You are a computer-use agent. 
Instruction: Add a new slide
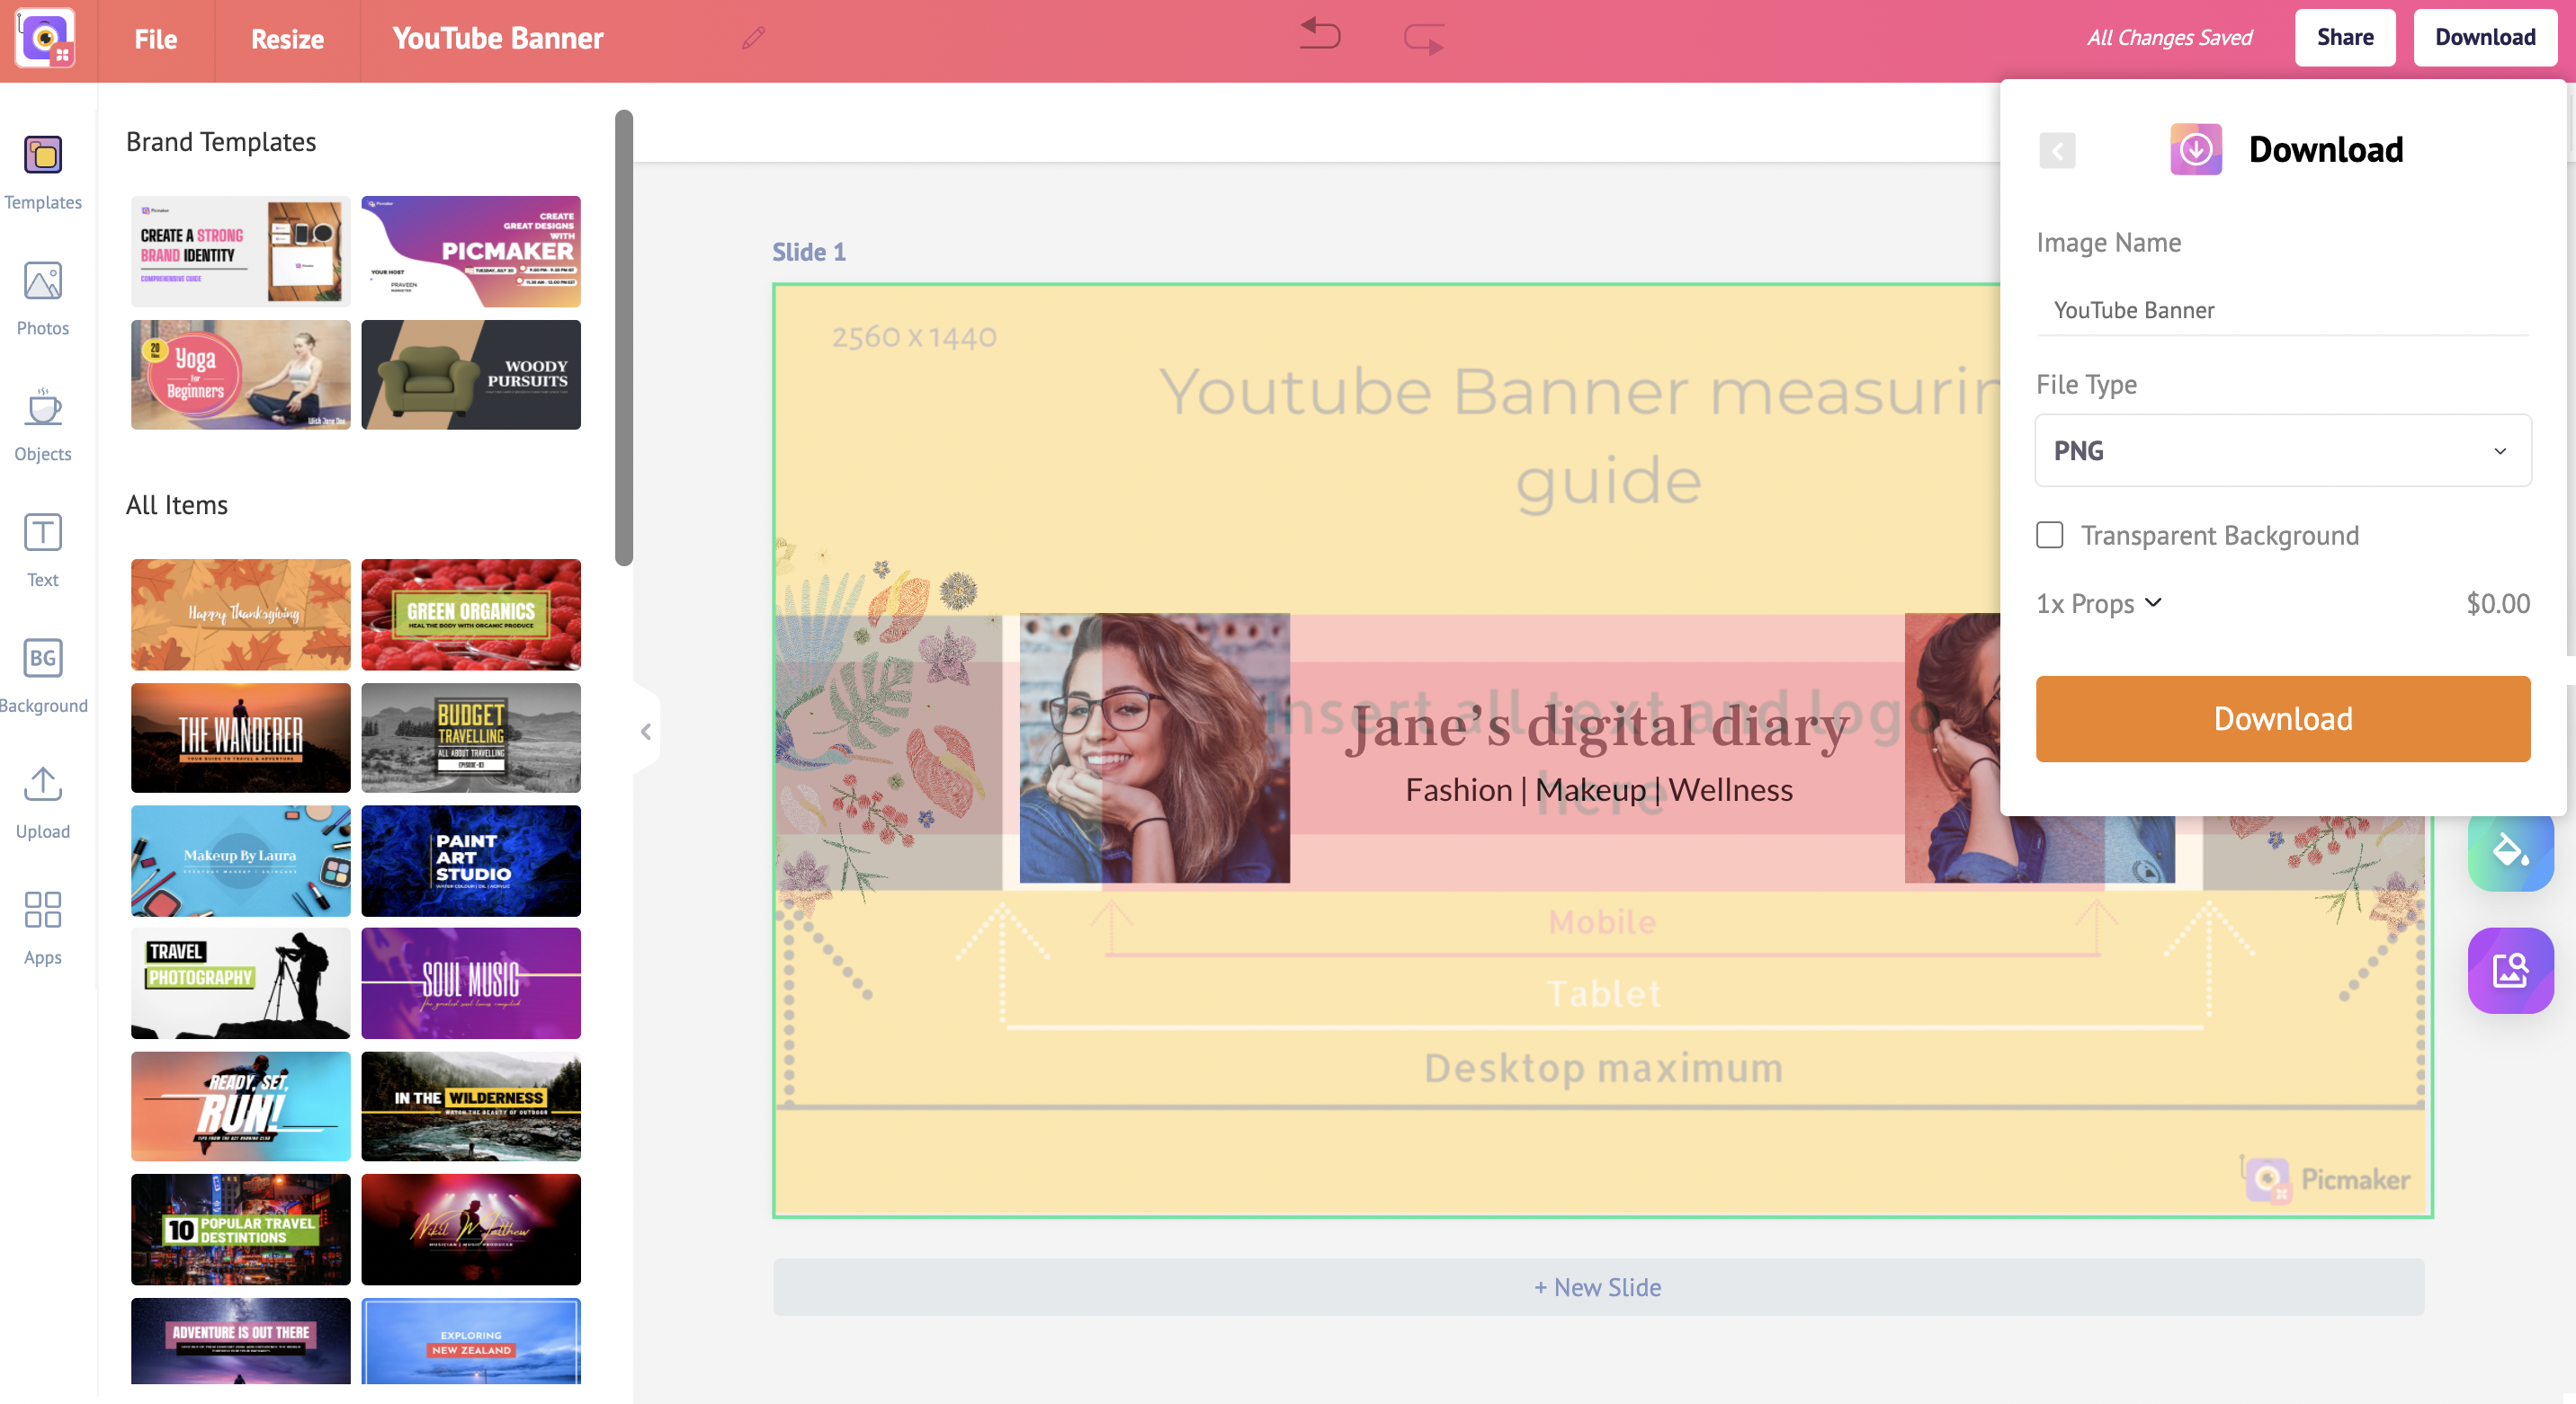click(1598, 1287)
